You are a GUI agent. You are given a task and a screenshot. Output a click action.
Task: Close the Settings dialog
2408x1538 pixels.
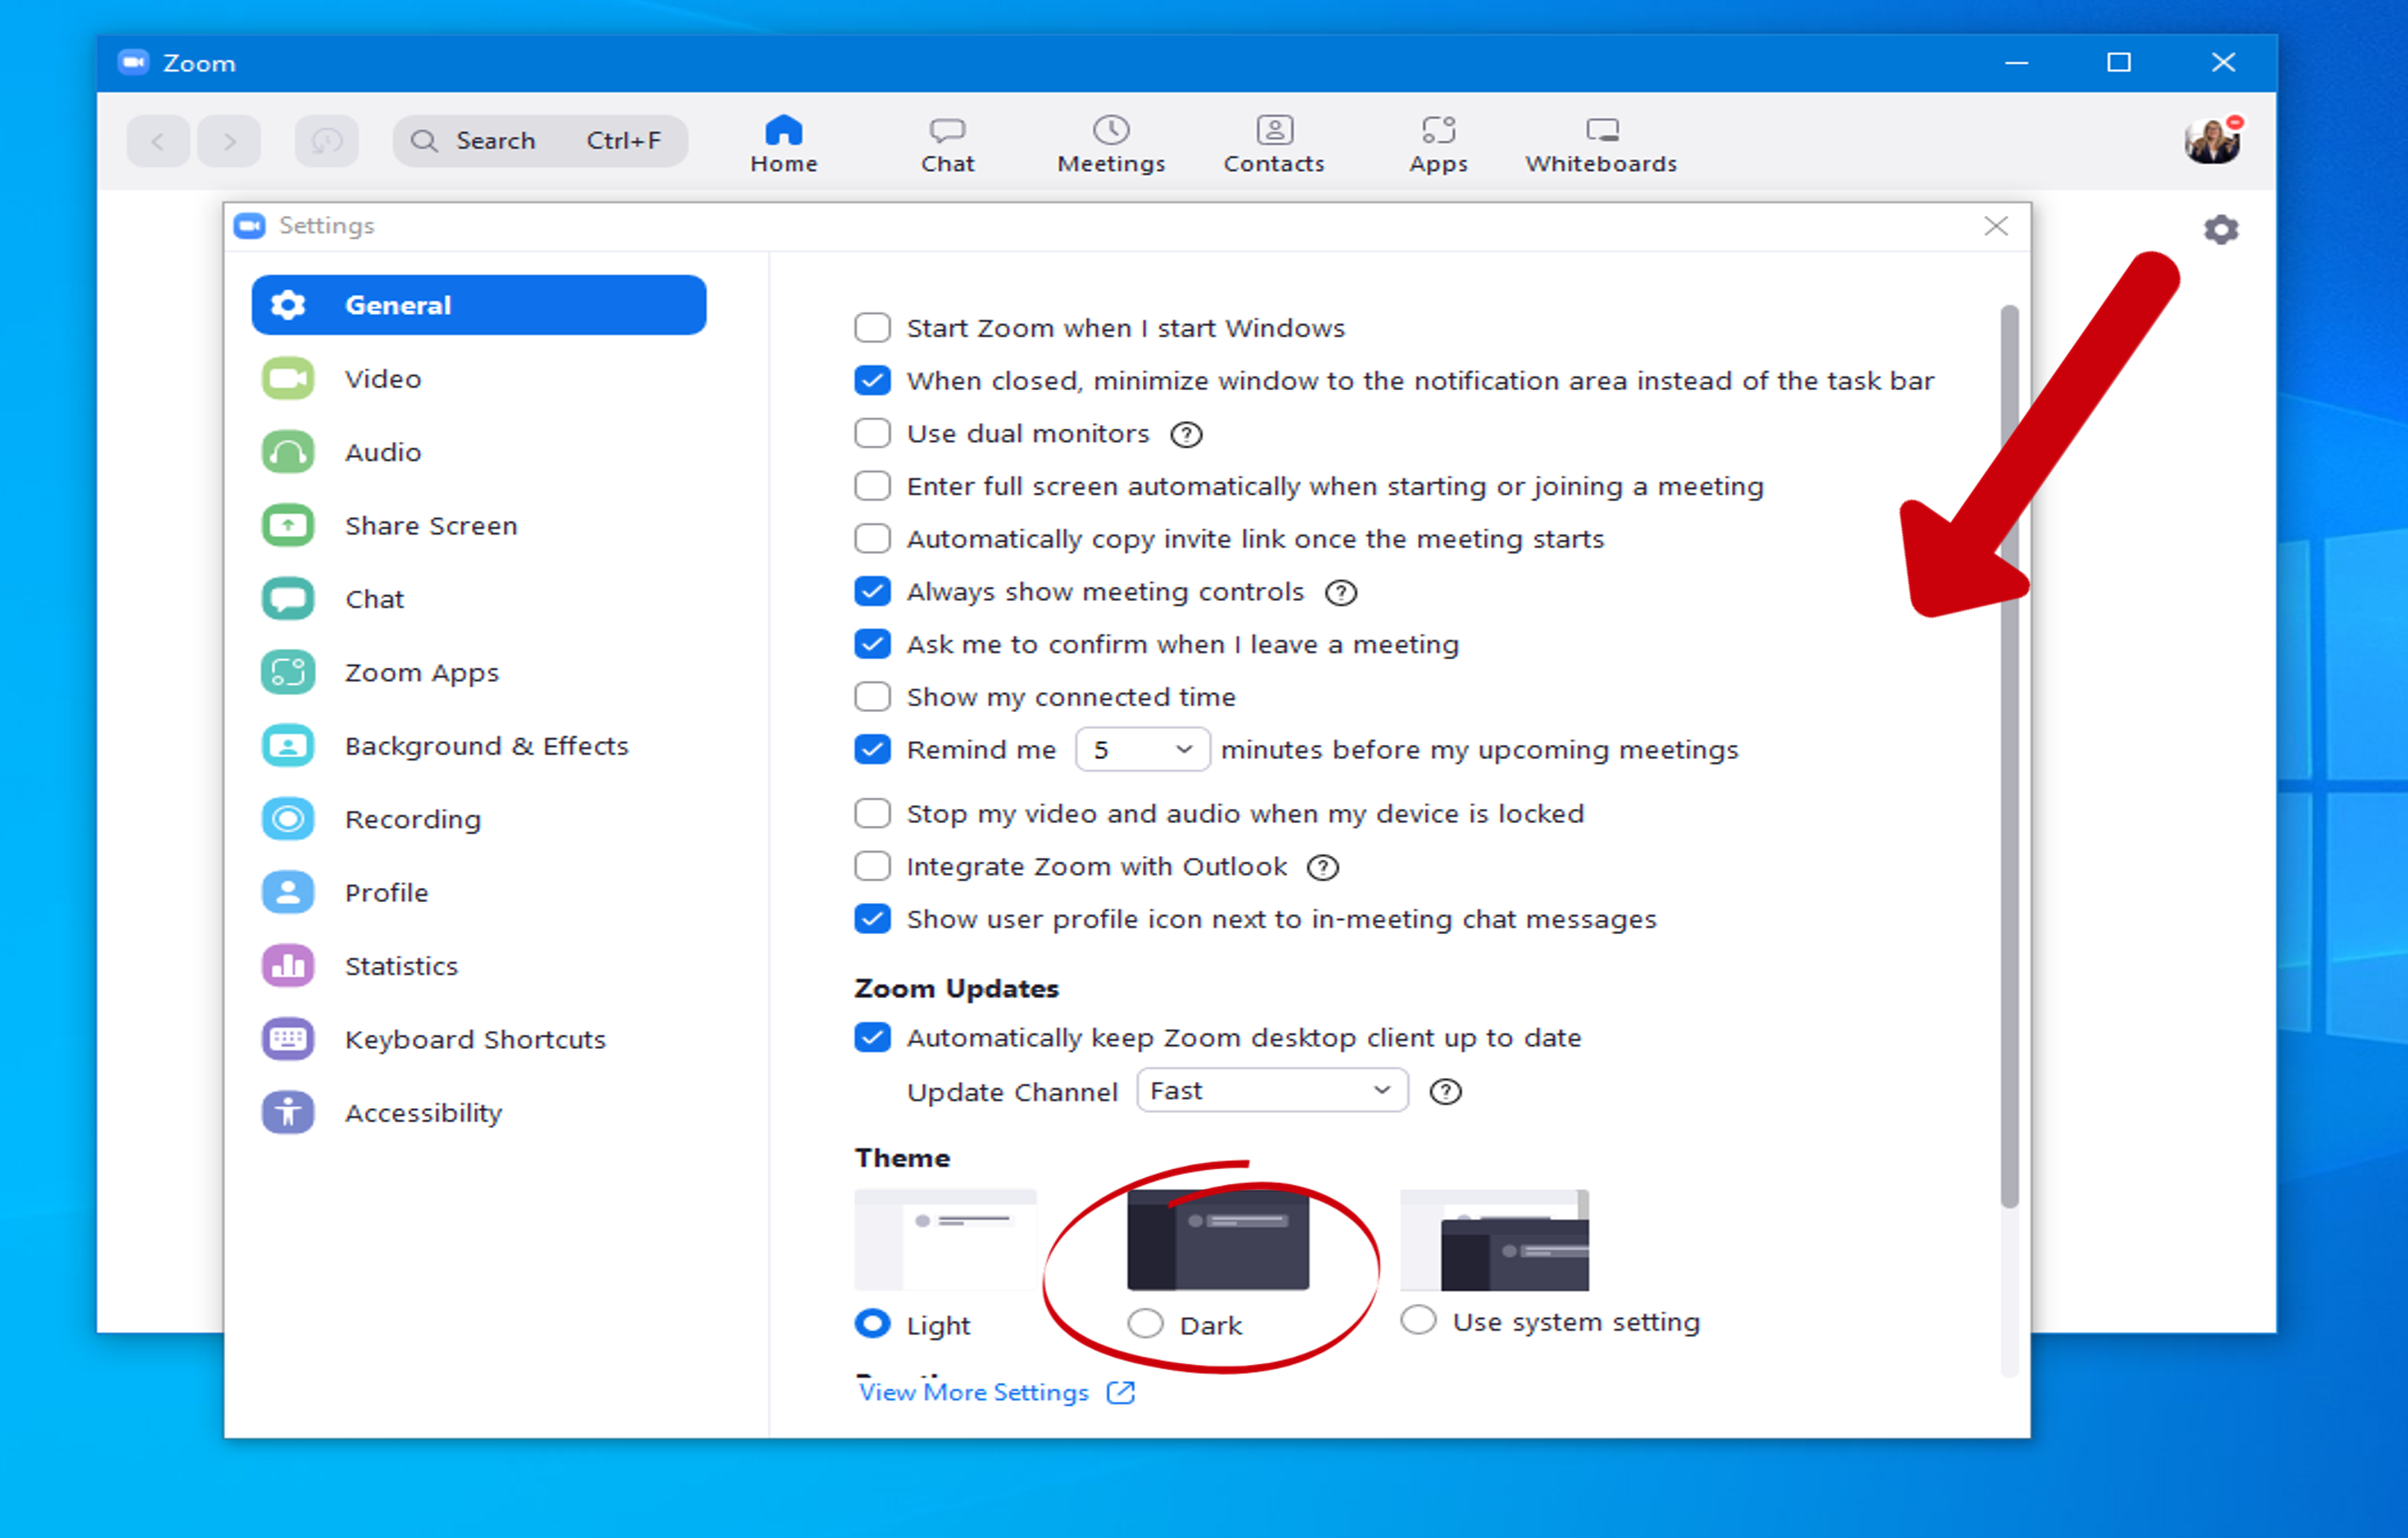point(1996,226)
